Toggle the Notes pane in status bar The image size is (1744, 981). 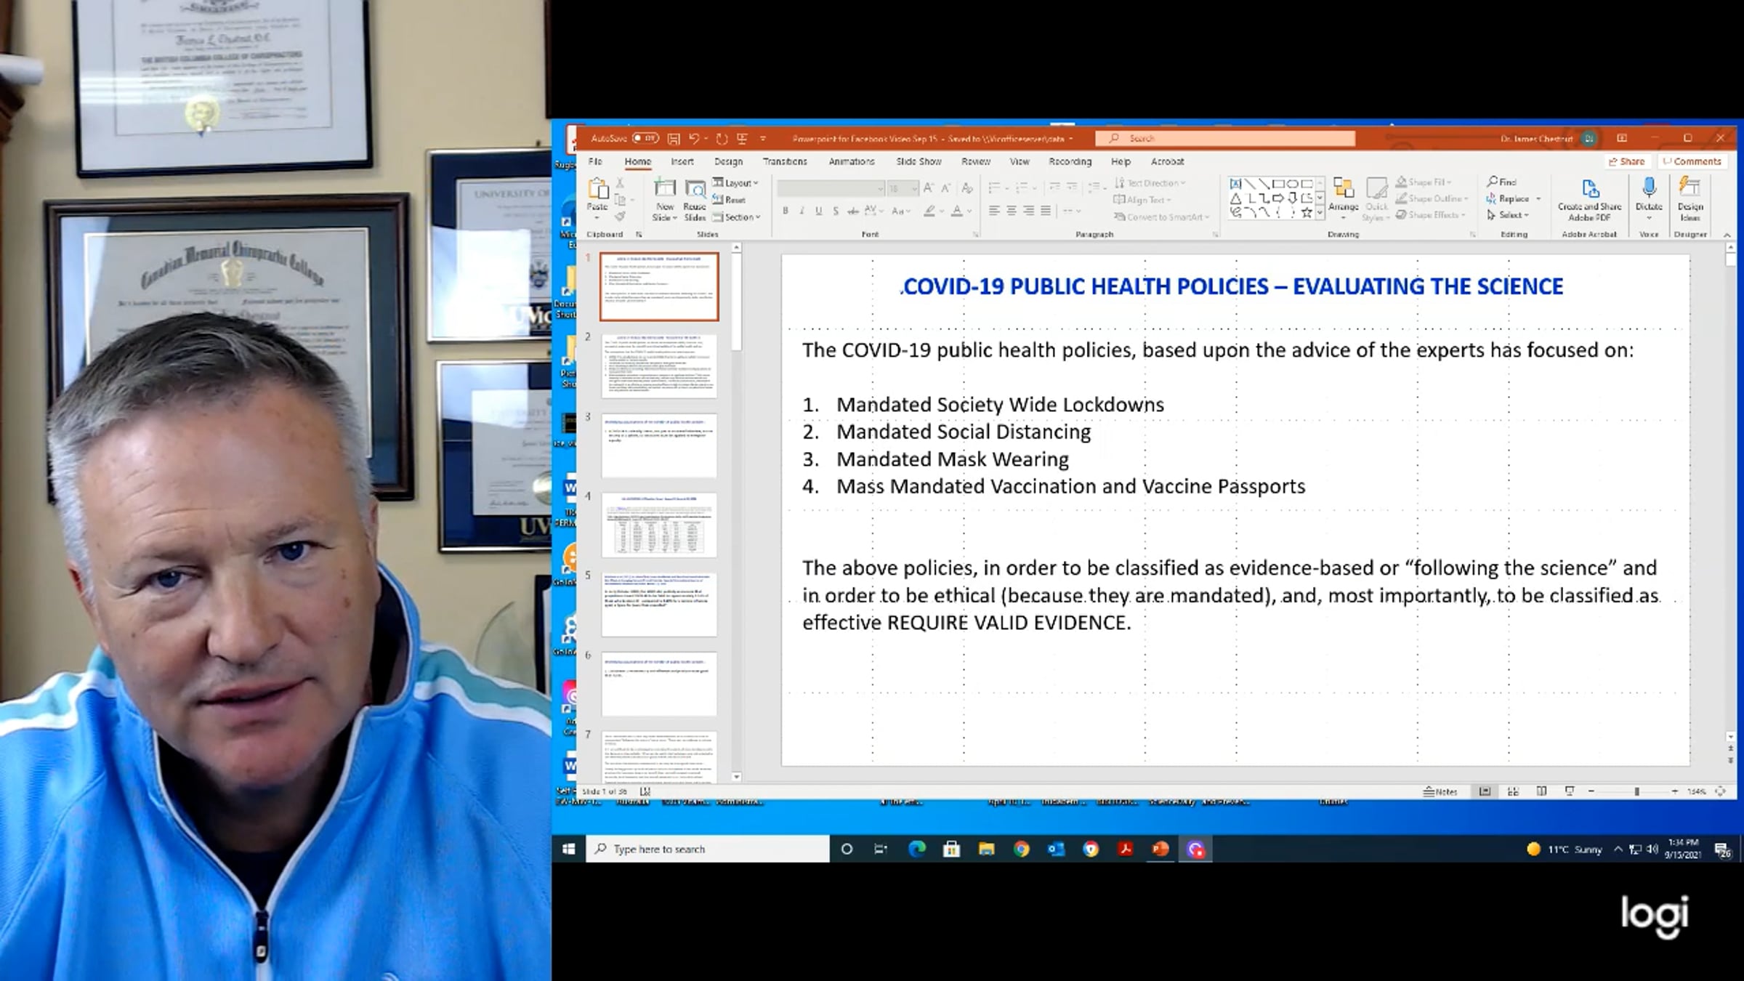point(1440,791)
